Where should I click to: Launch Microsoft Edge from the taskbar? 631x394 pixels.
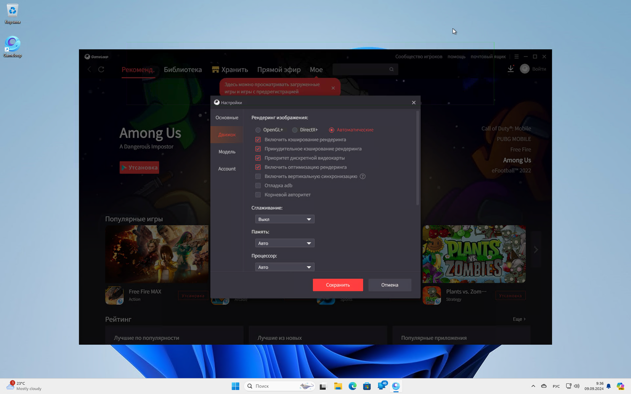point(353,386)
